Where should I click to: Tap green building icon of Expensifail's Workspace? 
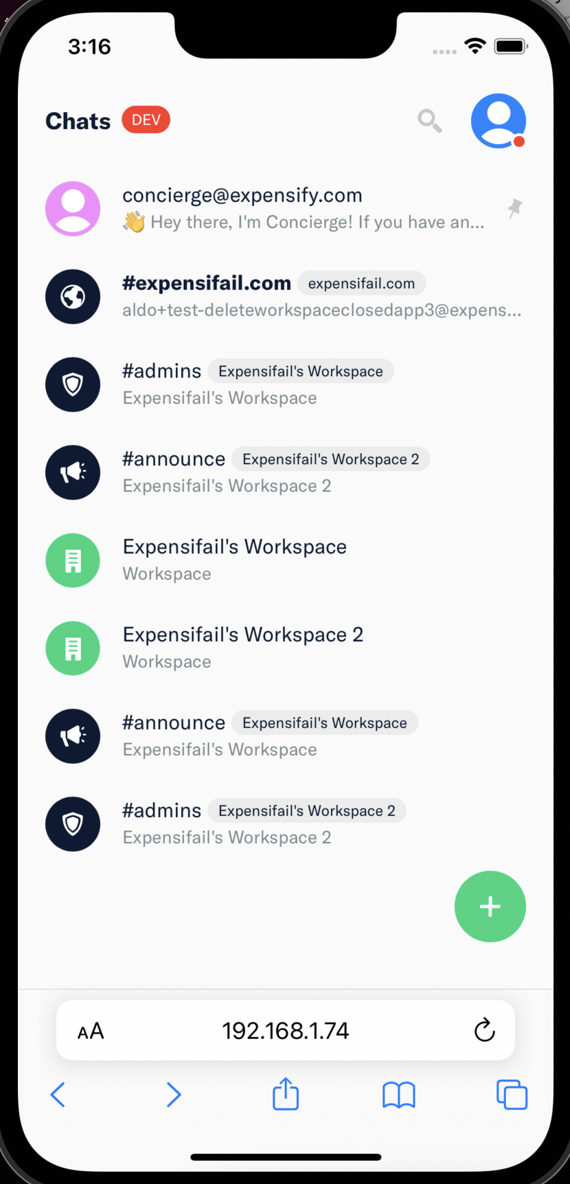[73, 560]
